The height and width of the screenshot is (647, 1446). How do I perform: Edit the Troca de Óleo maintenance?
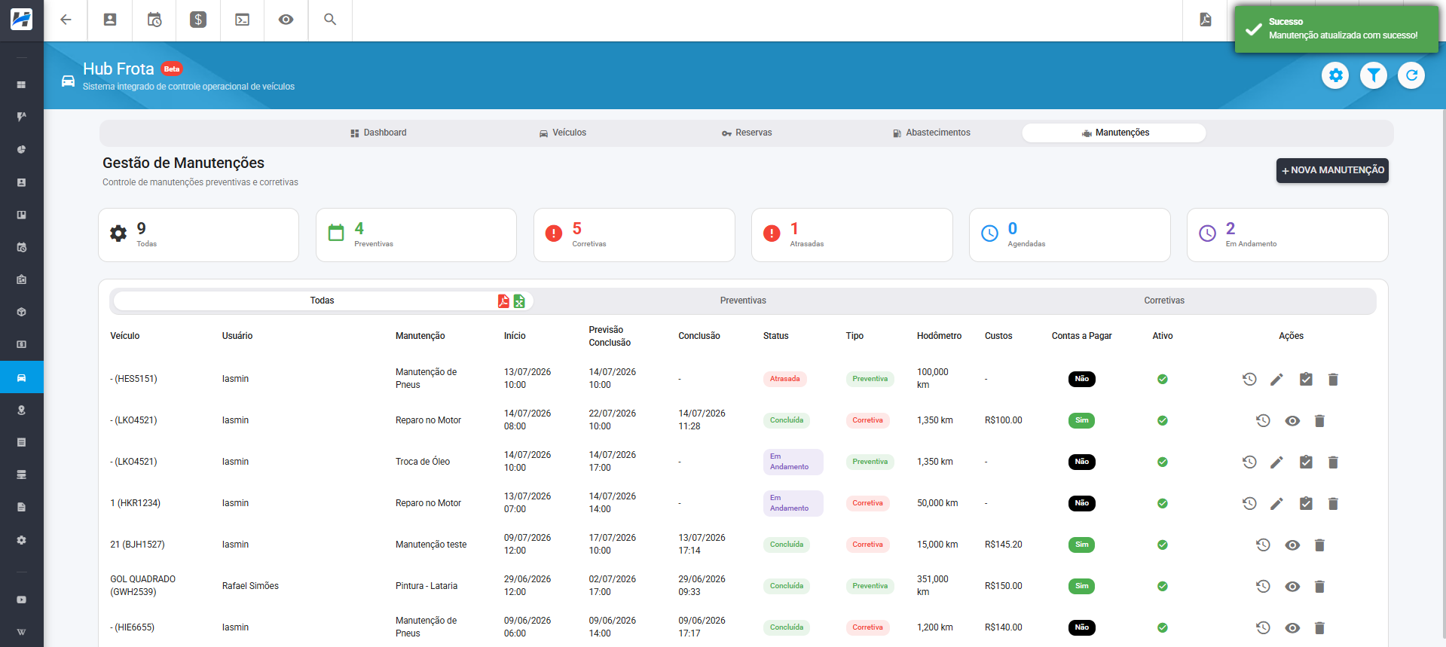pyautogui.click(x=1276, y=462)
